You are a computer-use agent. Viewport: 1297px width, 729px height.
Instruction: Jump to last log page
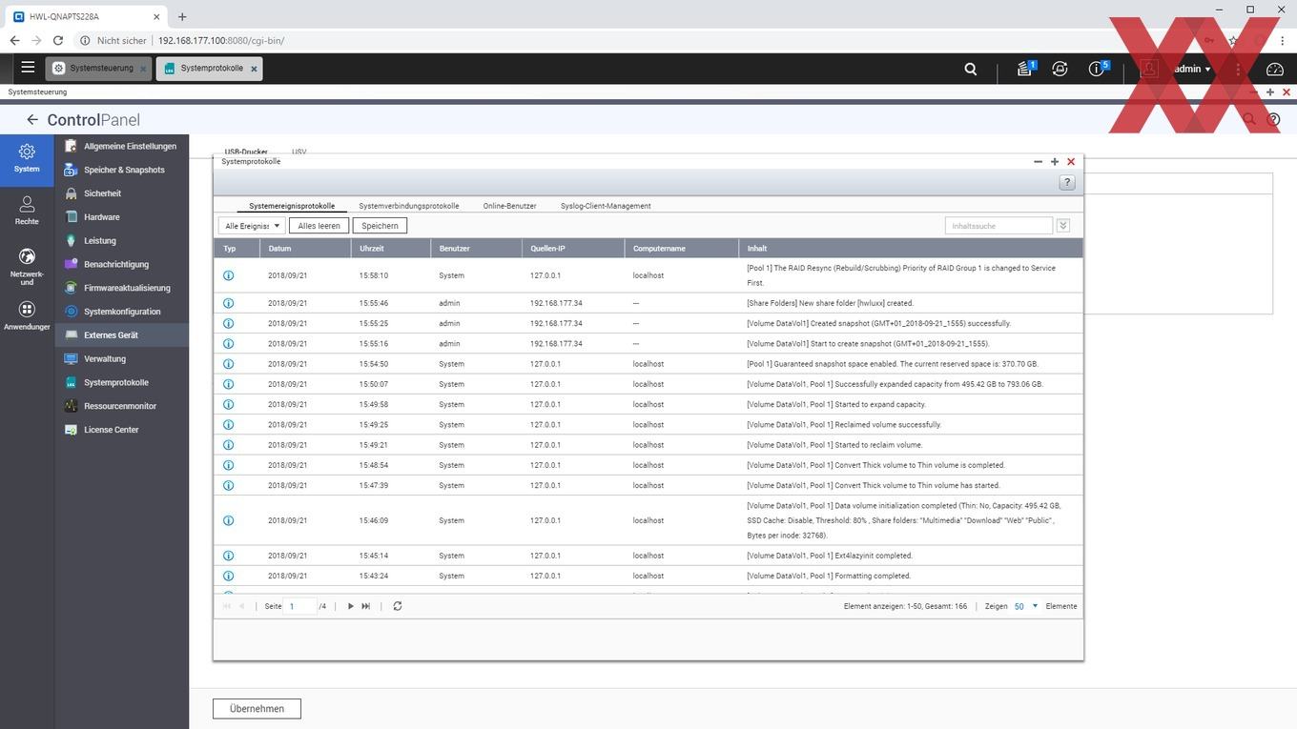tap(365, 606)
